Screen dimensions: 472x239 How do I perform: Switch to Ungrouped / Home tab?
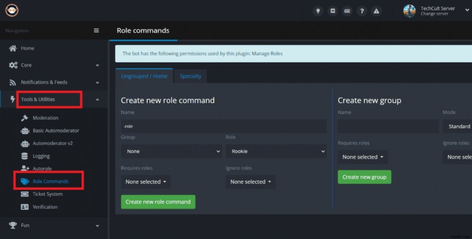pyautogui.click(x=144, y=76)
